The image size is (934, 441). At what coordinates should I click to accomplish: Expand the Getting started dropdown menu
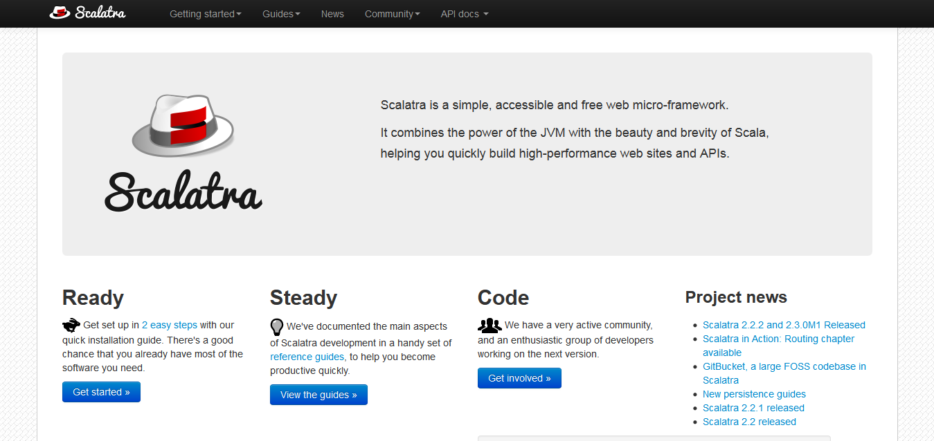(206, 14)
